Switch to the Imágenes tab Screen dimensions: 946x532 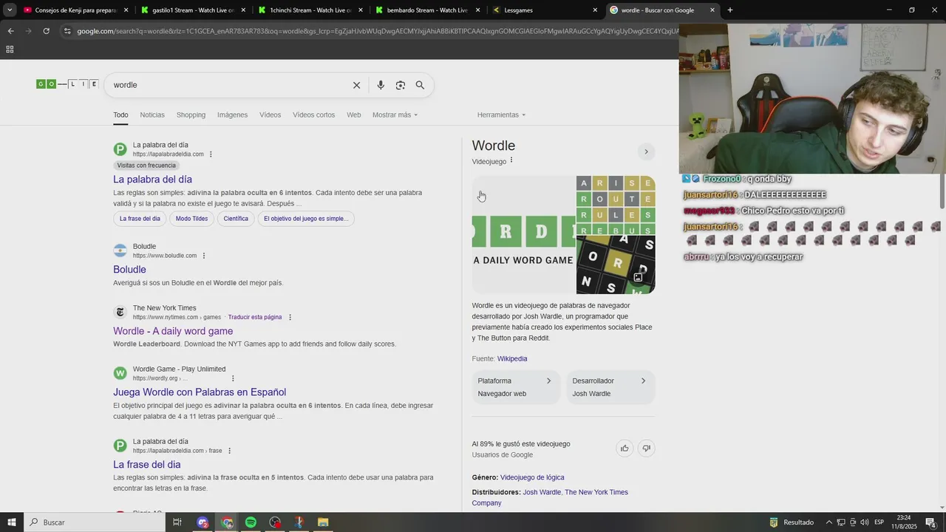[232, 115]
